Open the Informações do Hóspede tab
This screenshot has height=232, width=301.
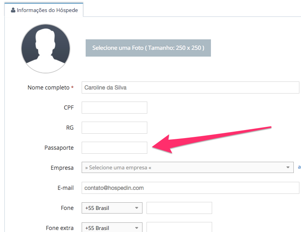click(x=44, y=10)
